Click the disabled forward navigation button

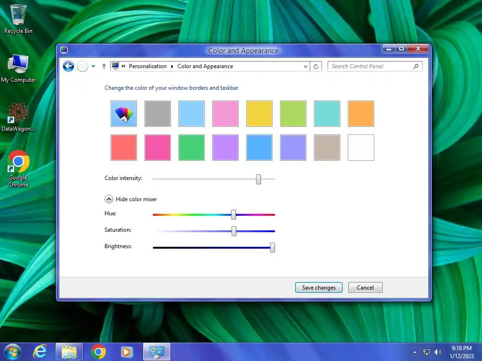pyautogui.click(x=82, y=66)
